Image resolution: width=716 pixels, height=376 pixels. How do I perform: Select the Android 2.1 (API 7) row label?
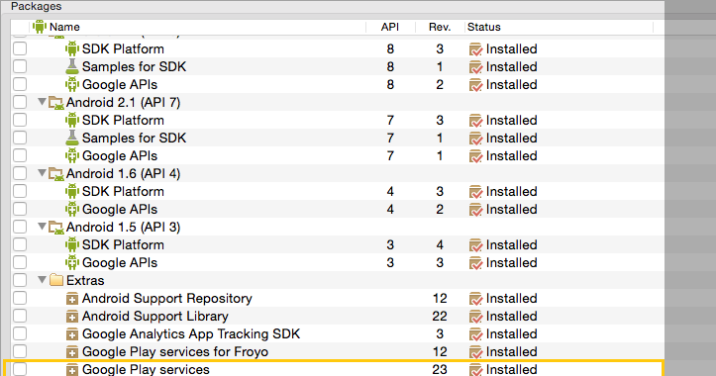pyautogui.click(x=123, y=102)
